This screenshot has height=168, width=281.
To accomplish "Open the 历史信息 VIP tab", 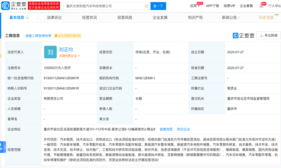I will click(x=266, y=17).
